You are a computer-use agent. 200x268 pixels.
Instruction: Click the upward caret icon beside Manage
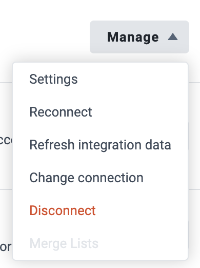point(173,37)
